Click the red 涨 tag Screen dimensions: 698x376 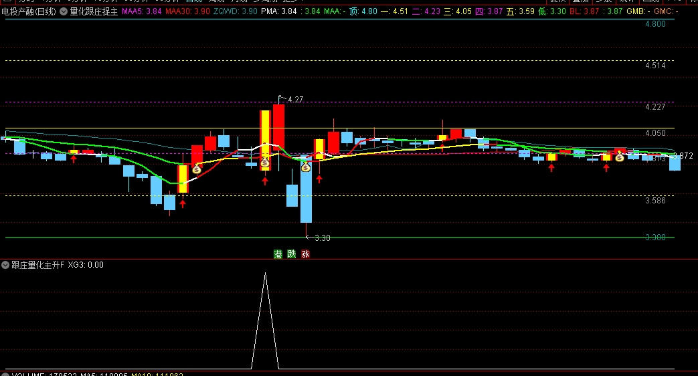(x=305, y=254)
